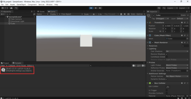Switch to the Scene tab
Image resolution: width=191 pixels, height=99 pixels.
[41, 11]
